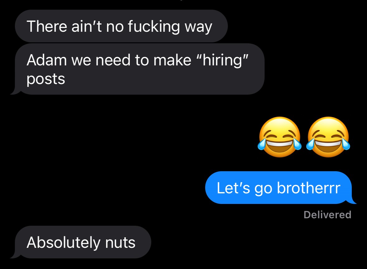367x269 pixels.
Task: Click the word "nuts"
Action: pyautogui.click(x=120, y=243)
